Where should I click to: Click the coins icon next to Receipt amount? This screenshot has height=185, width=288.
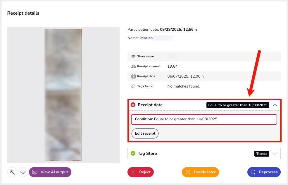[133, 66]
